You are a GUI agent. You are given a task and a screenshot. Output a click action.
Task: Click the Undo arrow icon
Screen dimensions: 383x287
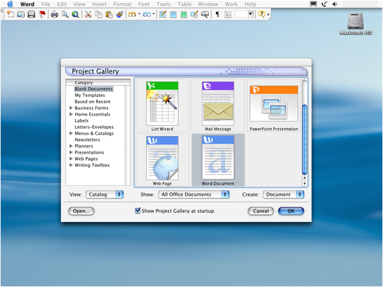(x=132, y=15)
